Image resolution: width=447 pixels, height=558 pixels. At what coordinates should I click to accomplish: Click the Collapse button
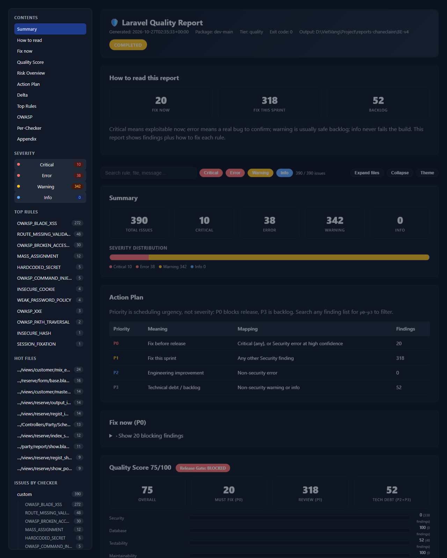(400, 173)
